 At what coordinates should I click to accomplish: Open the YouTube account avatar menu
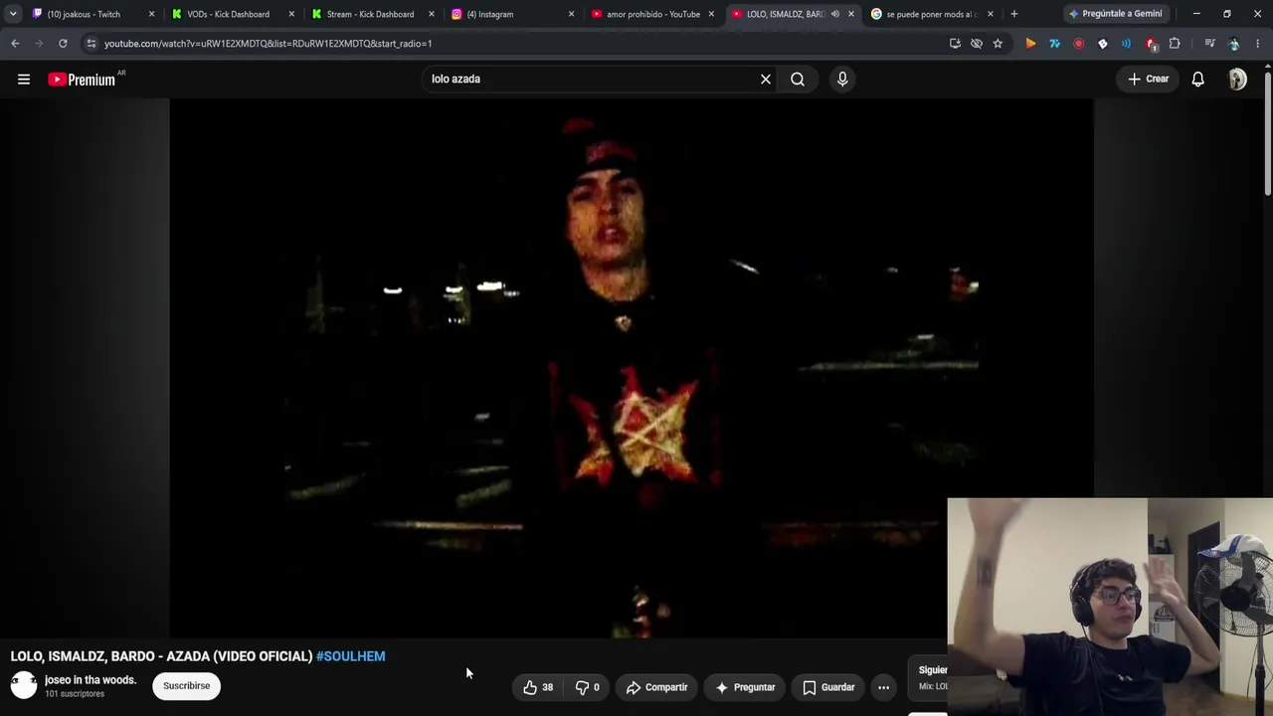pyautogui.click(x=1237, y=80)
